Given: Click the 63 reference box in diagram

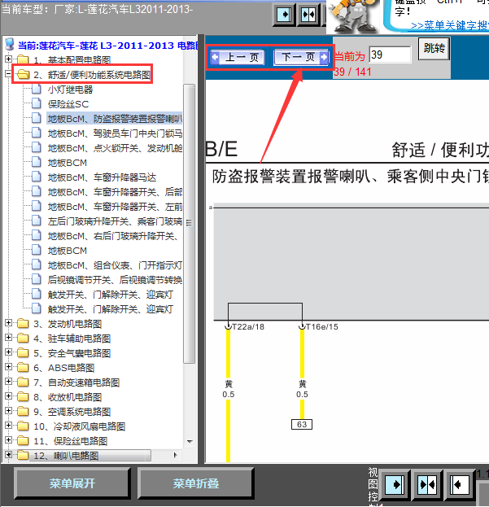Looking at the screenshot, I should pos(302,424).
